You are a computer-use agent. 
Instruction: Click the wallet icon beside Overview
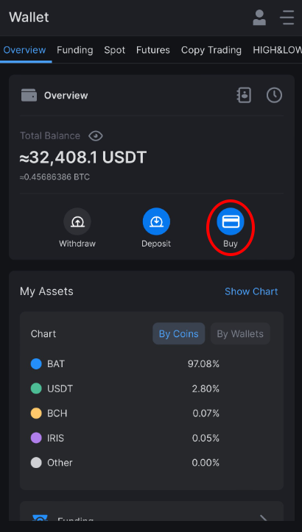[29, 96]
